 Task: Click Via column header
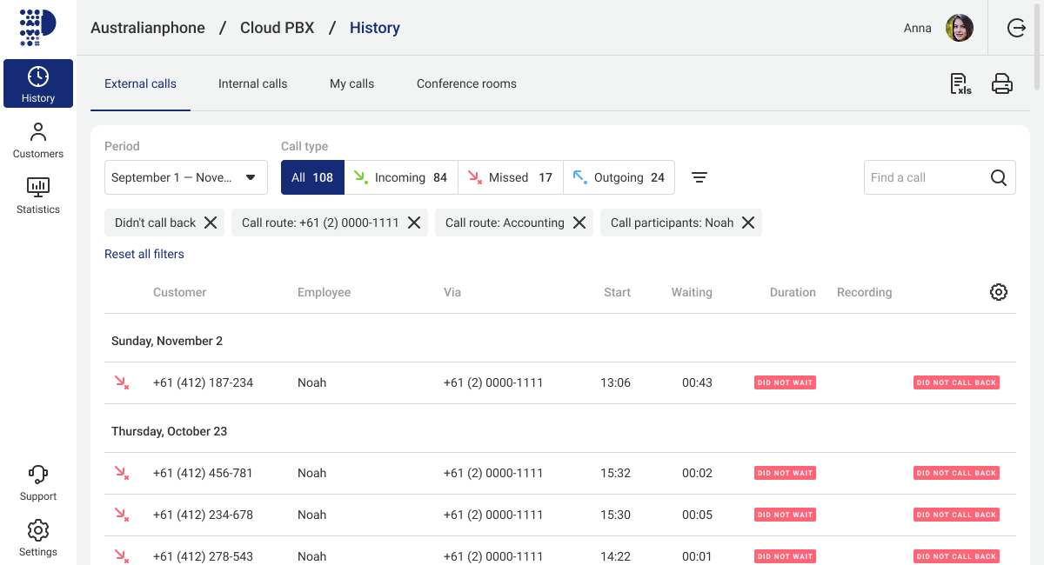pos(452,292)
